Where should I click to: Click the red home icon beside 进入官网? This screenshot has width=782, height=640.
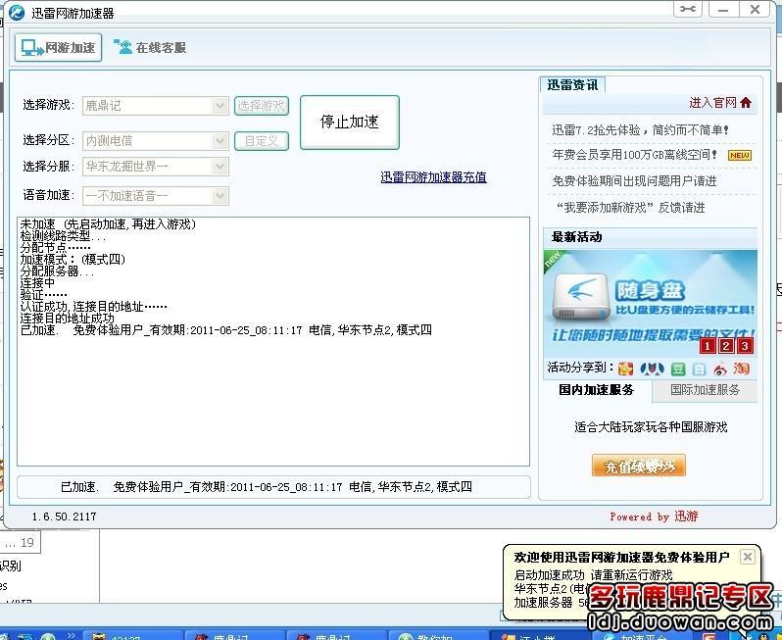(x=746, y=103)
